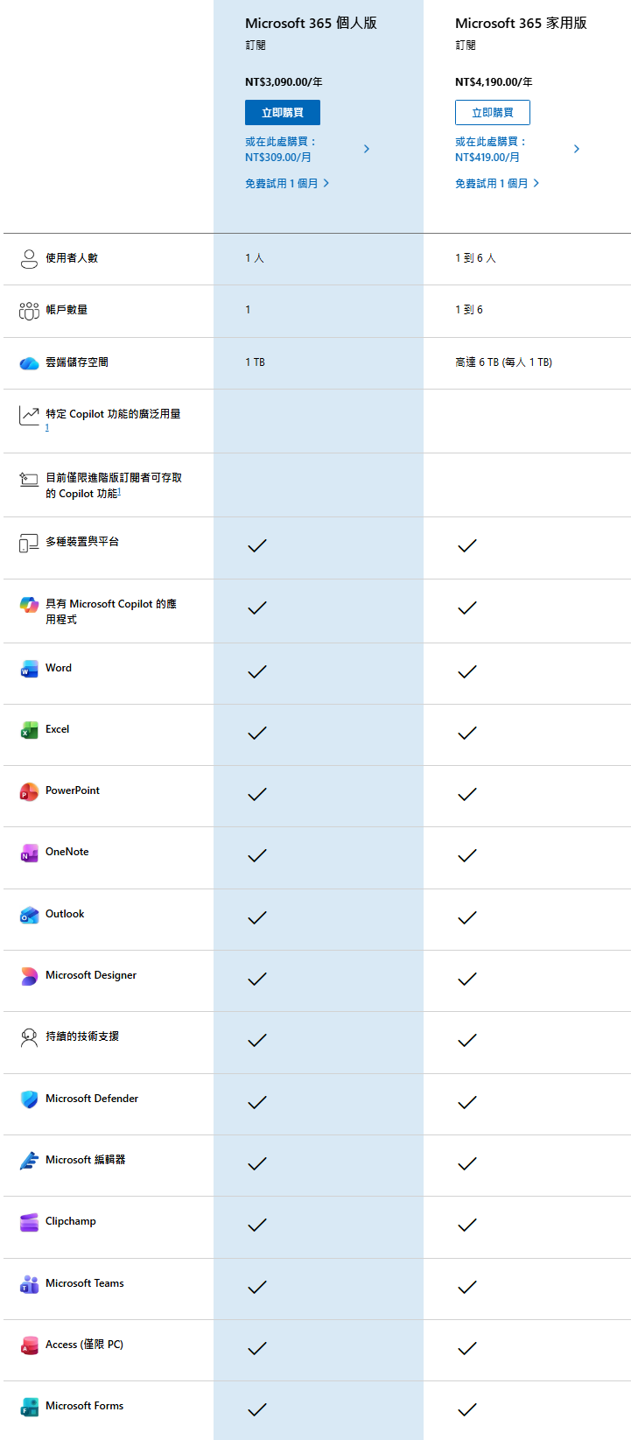Open the NT$419.00/月 monthly purchase option
Screen dimensions: 631x1440
(x=516, y=150)
